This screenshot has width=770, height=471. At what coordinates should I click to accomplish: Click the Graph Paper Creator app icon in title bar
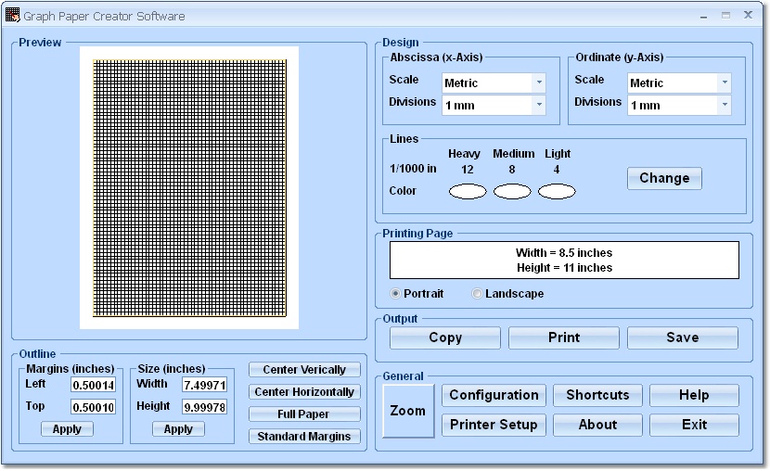click(12, 15)
